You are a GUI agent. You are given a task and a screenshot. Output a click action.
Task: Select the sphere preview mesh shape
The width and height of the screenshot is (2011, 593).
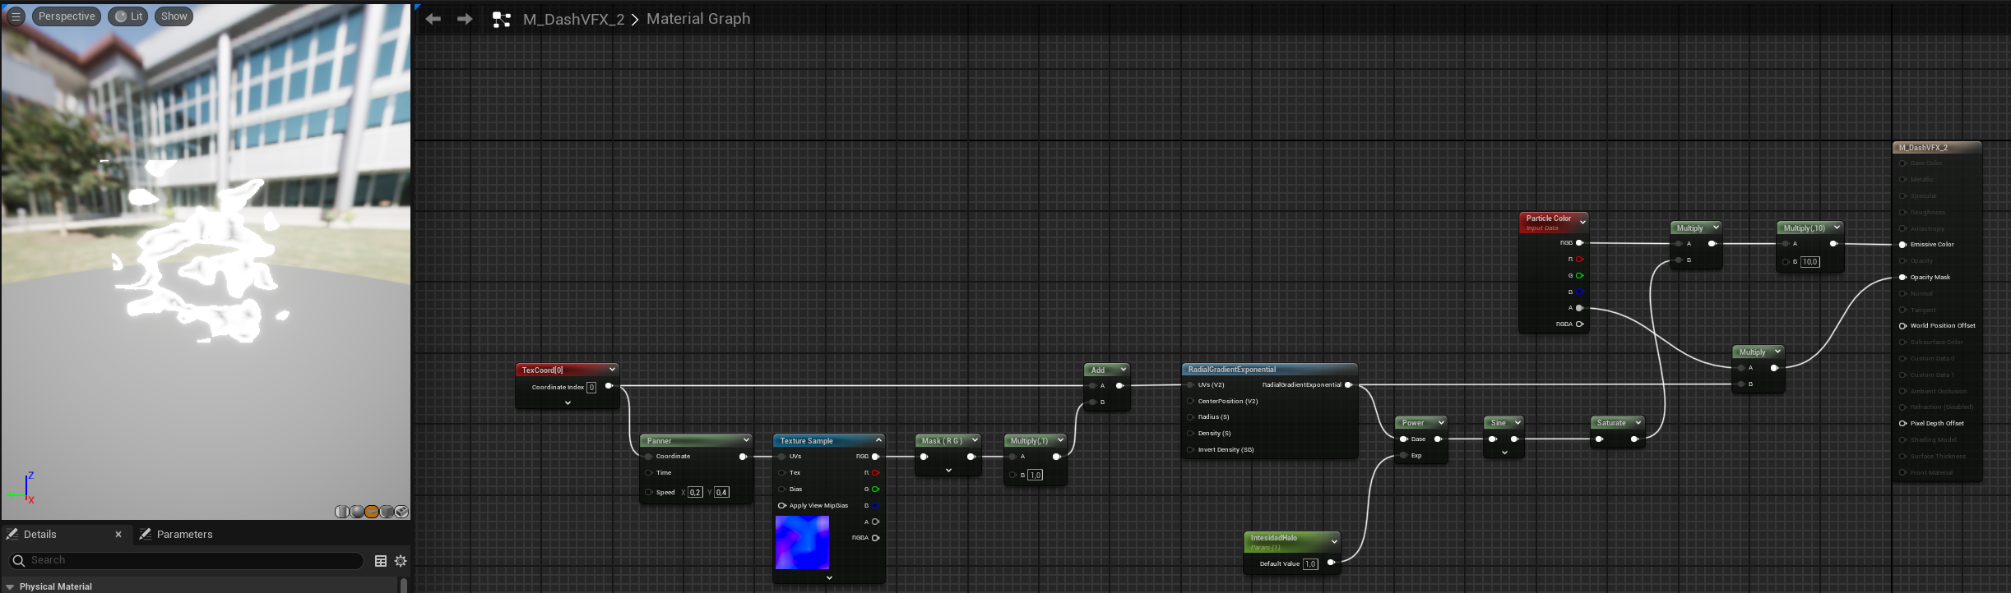pyautogui.click(x=357, y=512)
